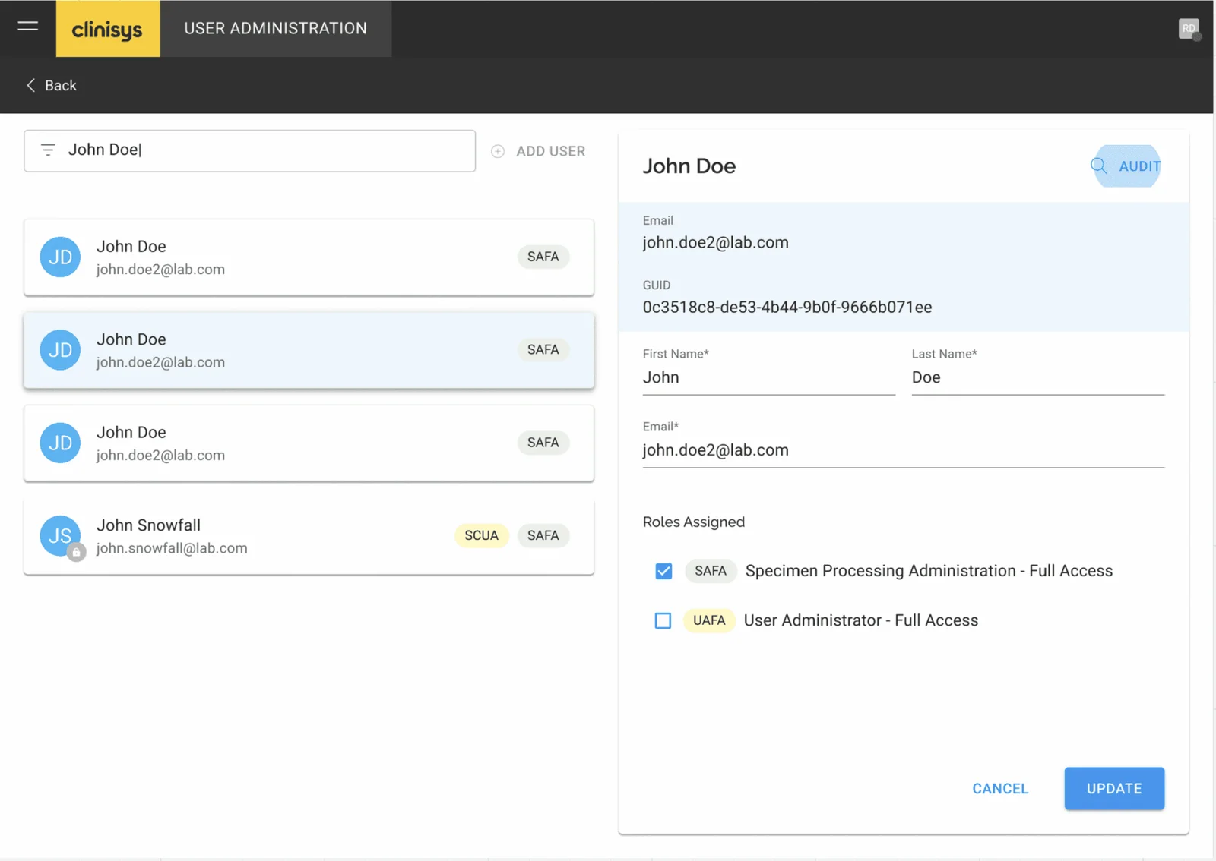
Task: Click SAFA chip in Roles Assigned
Action: pyautogui.click(x=711, y=571)
